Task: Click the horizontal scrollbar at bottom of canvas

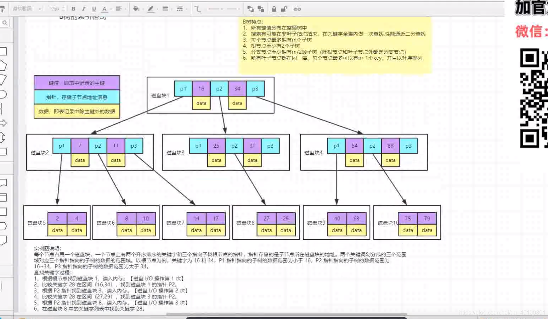Action: [x=286, y=314]
